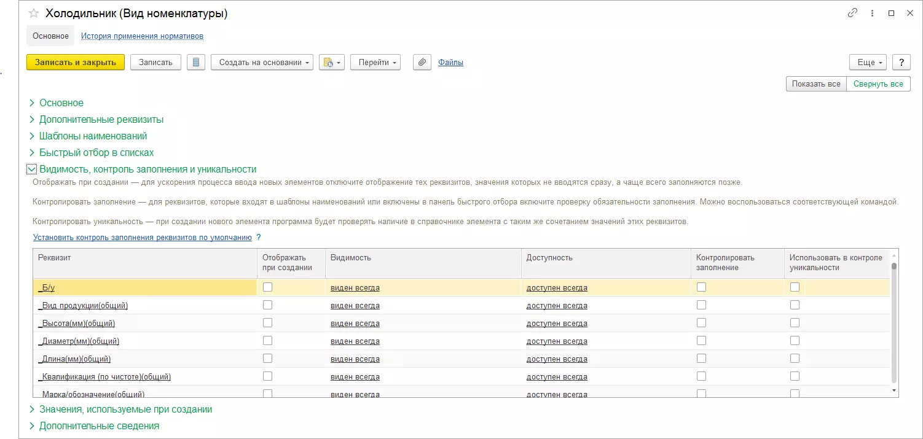The width and height of the screenshot is (923, 439).
Task: Click the copy link icon in title bar
Action: [852, 13]
